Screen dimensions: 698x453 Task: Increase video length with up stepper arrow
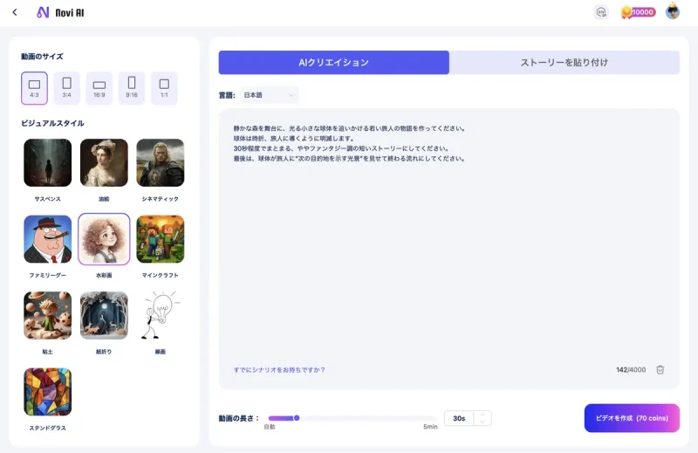(x=482, y=415)
